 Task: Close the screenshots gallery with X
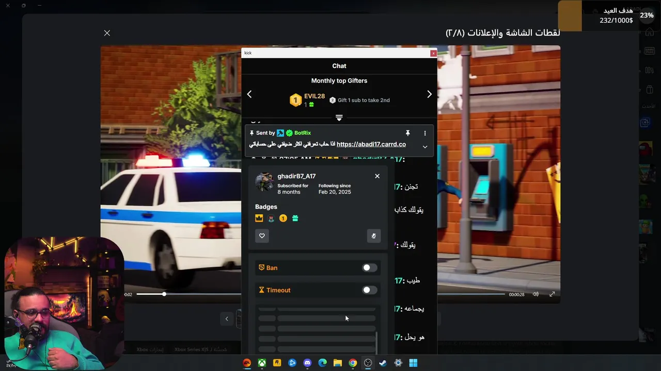pos(107,33)
